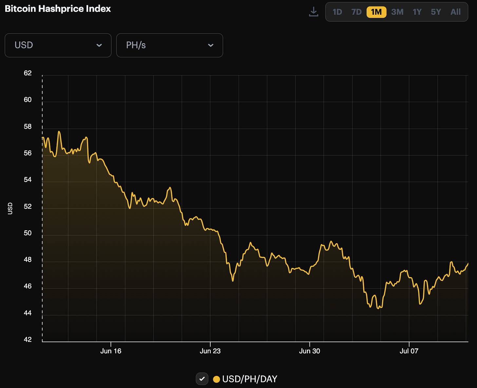
Task: Uncheck the USD/PH/DAY series checkbox
Action: coord(202,379)
